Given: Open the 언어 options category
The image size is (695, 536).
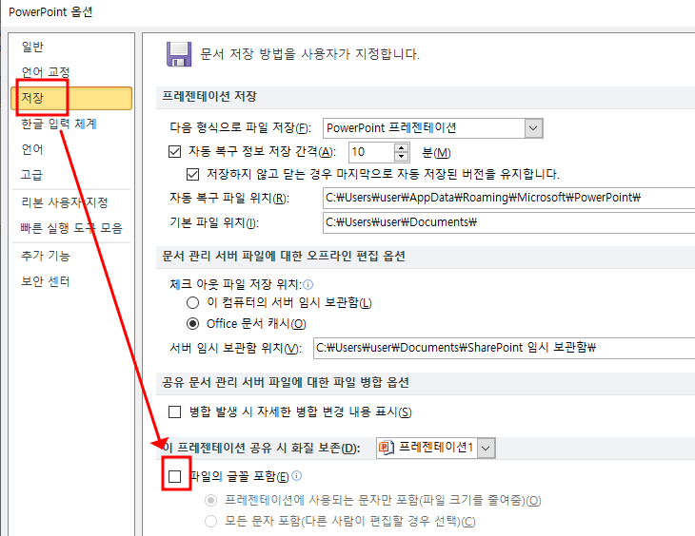Looking at the screenshot, I should 32,149.
